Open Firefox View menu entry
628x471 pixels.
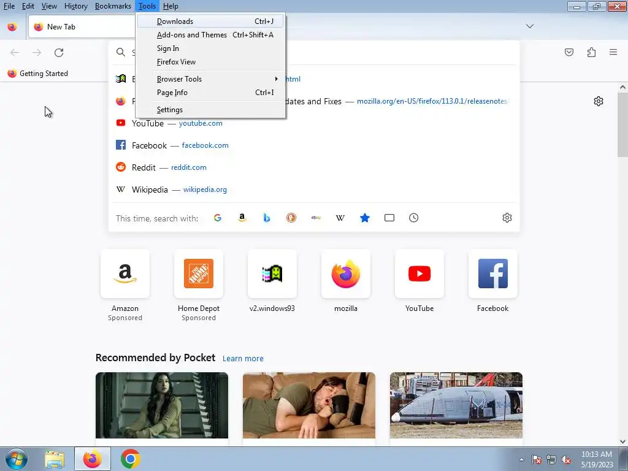tap(210, 62)
